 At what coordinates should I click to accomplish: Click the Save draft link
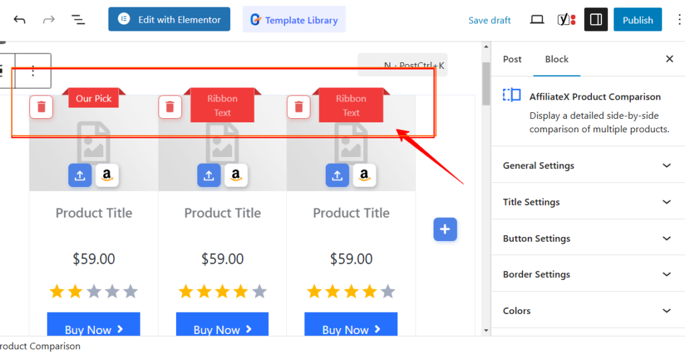click(489, 20)
